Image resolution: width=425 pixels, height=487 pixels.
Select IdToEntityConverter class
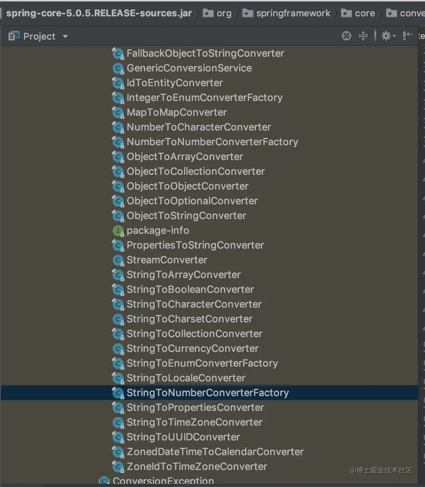(174, 83)
